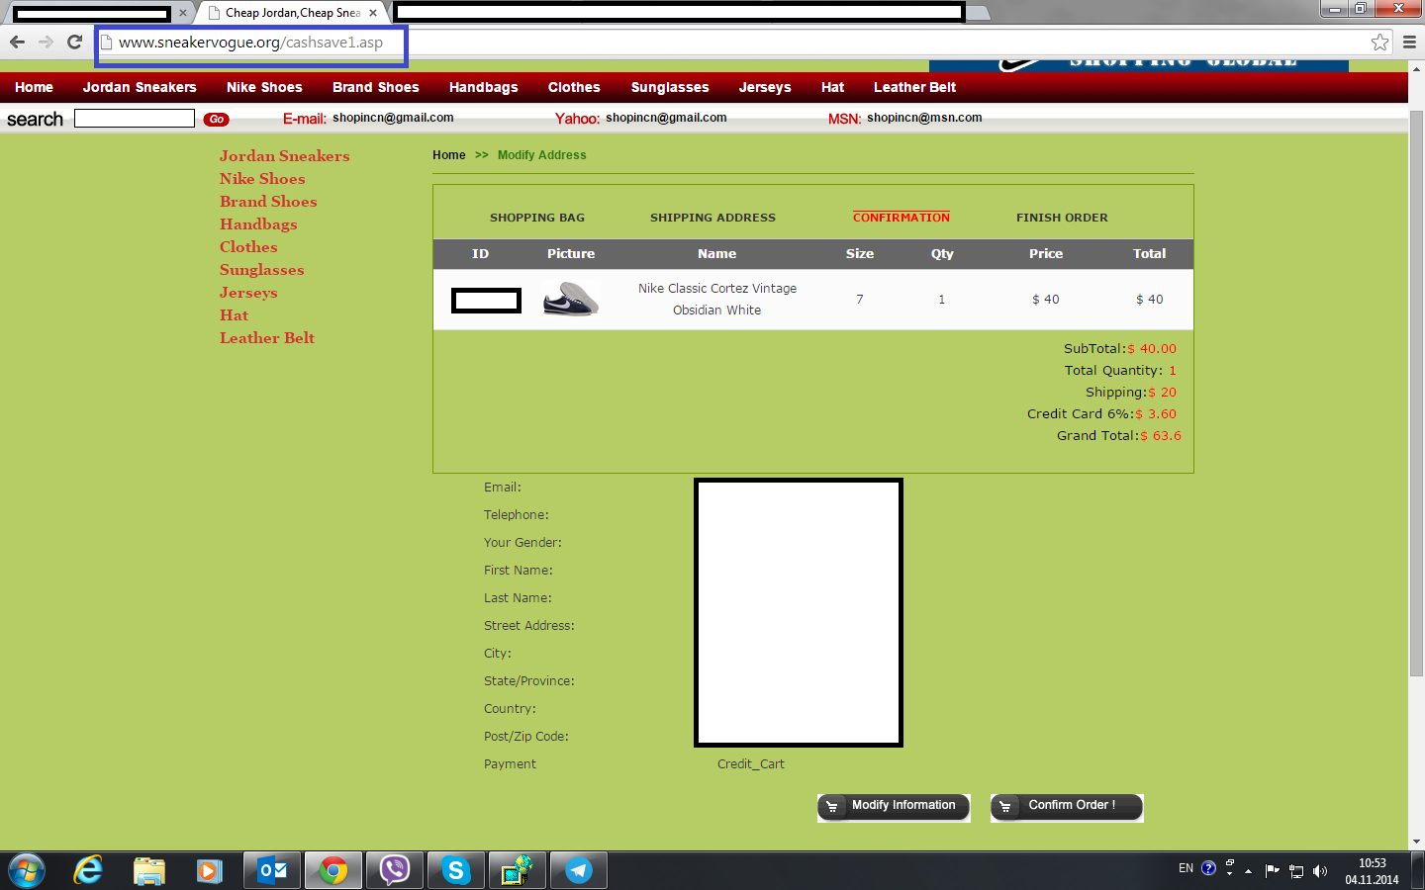The width and height of the screenshot is (1425, 890).
Task: Click the MSN address shopincn@msn.com
Action: 924,118
